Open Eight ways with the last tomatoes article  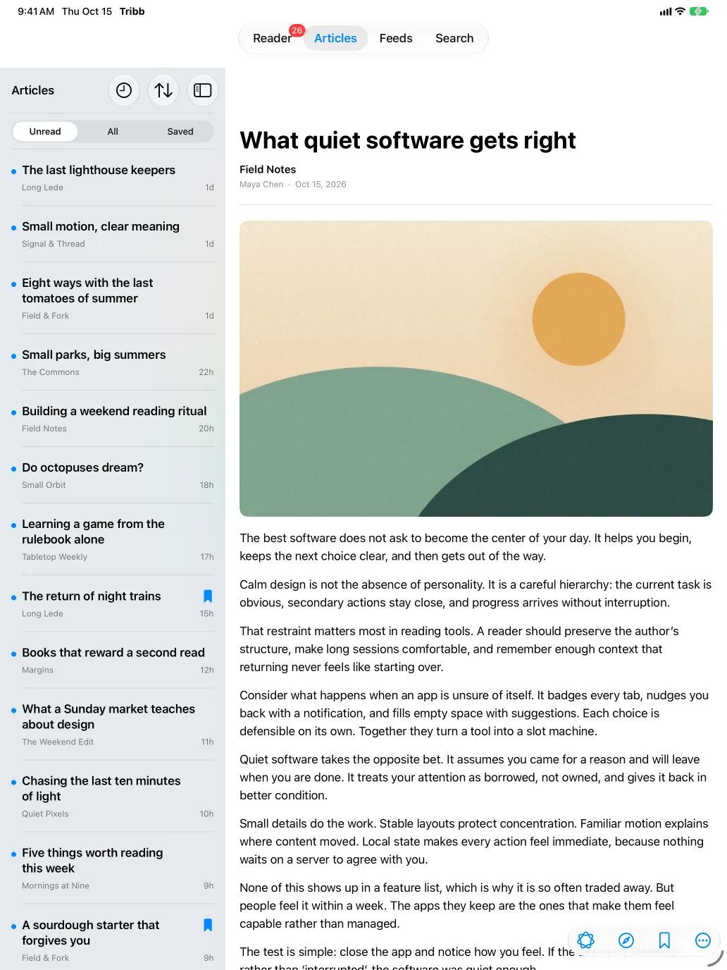point(113,298)
